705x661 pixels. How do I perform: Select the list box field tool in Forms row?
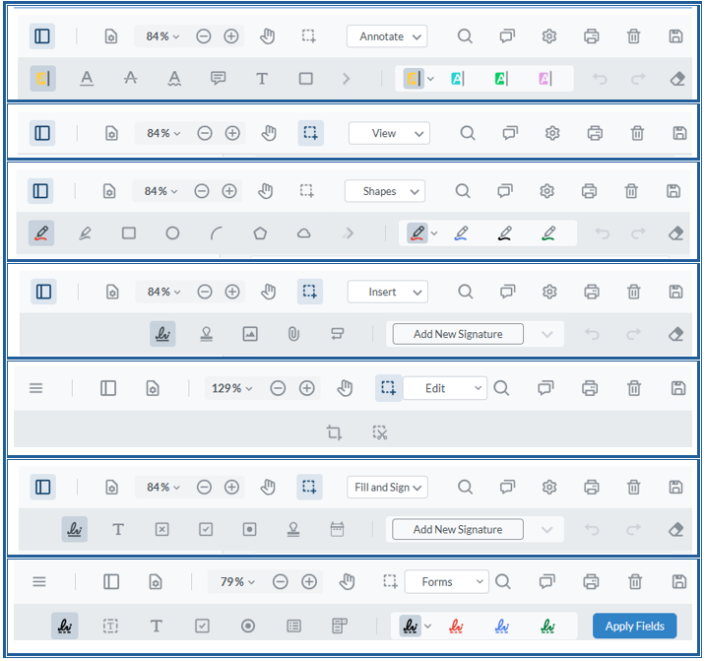coord(293,626)
